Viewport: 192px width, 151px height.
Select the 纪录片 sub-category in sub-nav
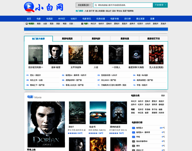coord(140,24)
